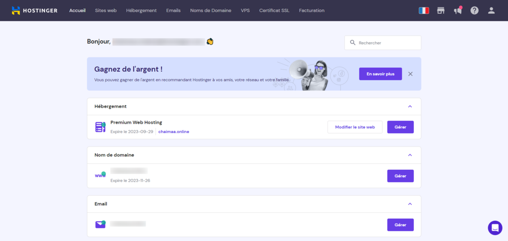The height and width of the screenshot is (241, 508).
Task: Click the Premium Web Hosting server icon
Action: 100,127
